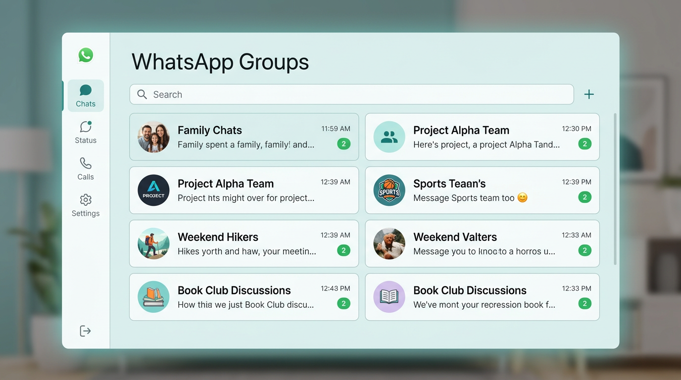Click the Sports basketball logo avatar

[x=389, y=190]
